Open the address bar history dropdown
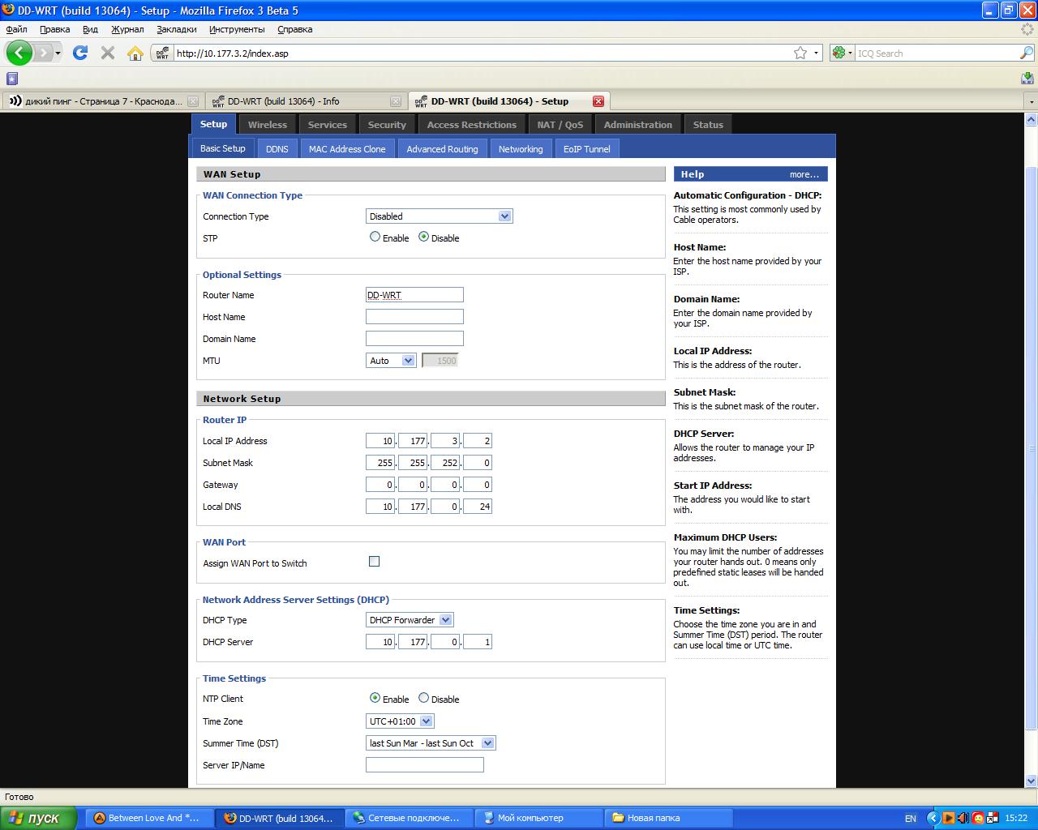The height and width of the screenshot is (830, 1038). tap(817, 53)
